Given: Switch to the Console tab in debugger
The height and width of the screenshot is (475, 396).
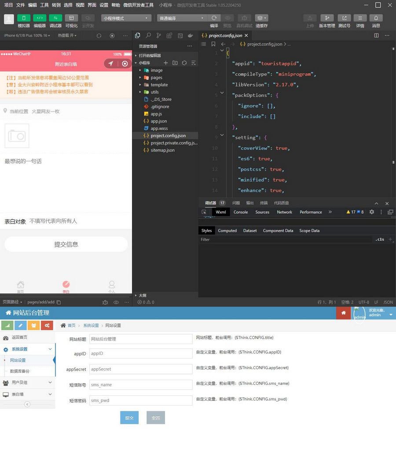Looking at the screenshot, I should point(240,211).
